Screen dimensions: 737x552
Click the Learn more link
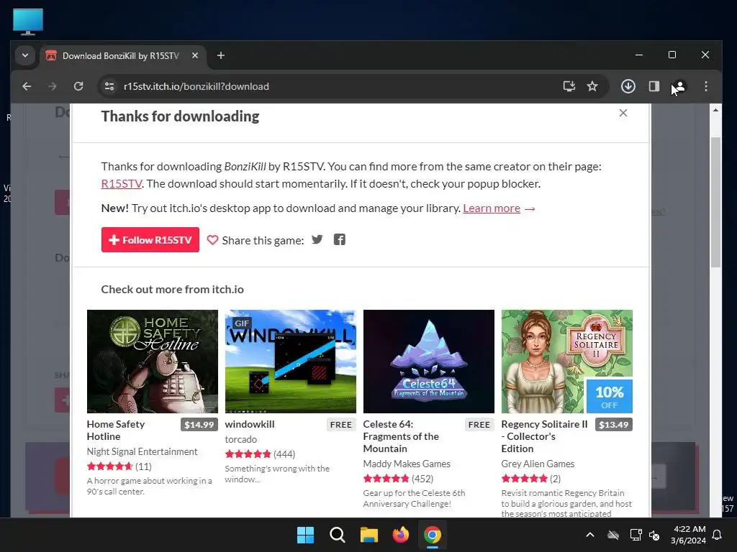coord(492,208)
